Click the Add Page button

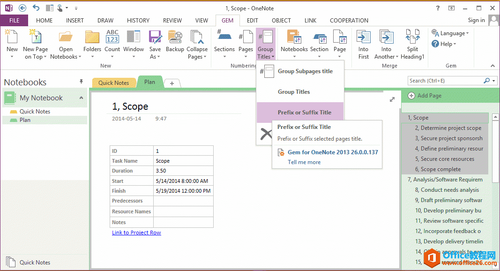(430, 96)
